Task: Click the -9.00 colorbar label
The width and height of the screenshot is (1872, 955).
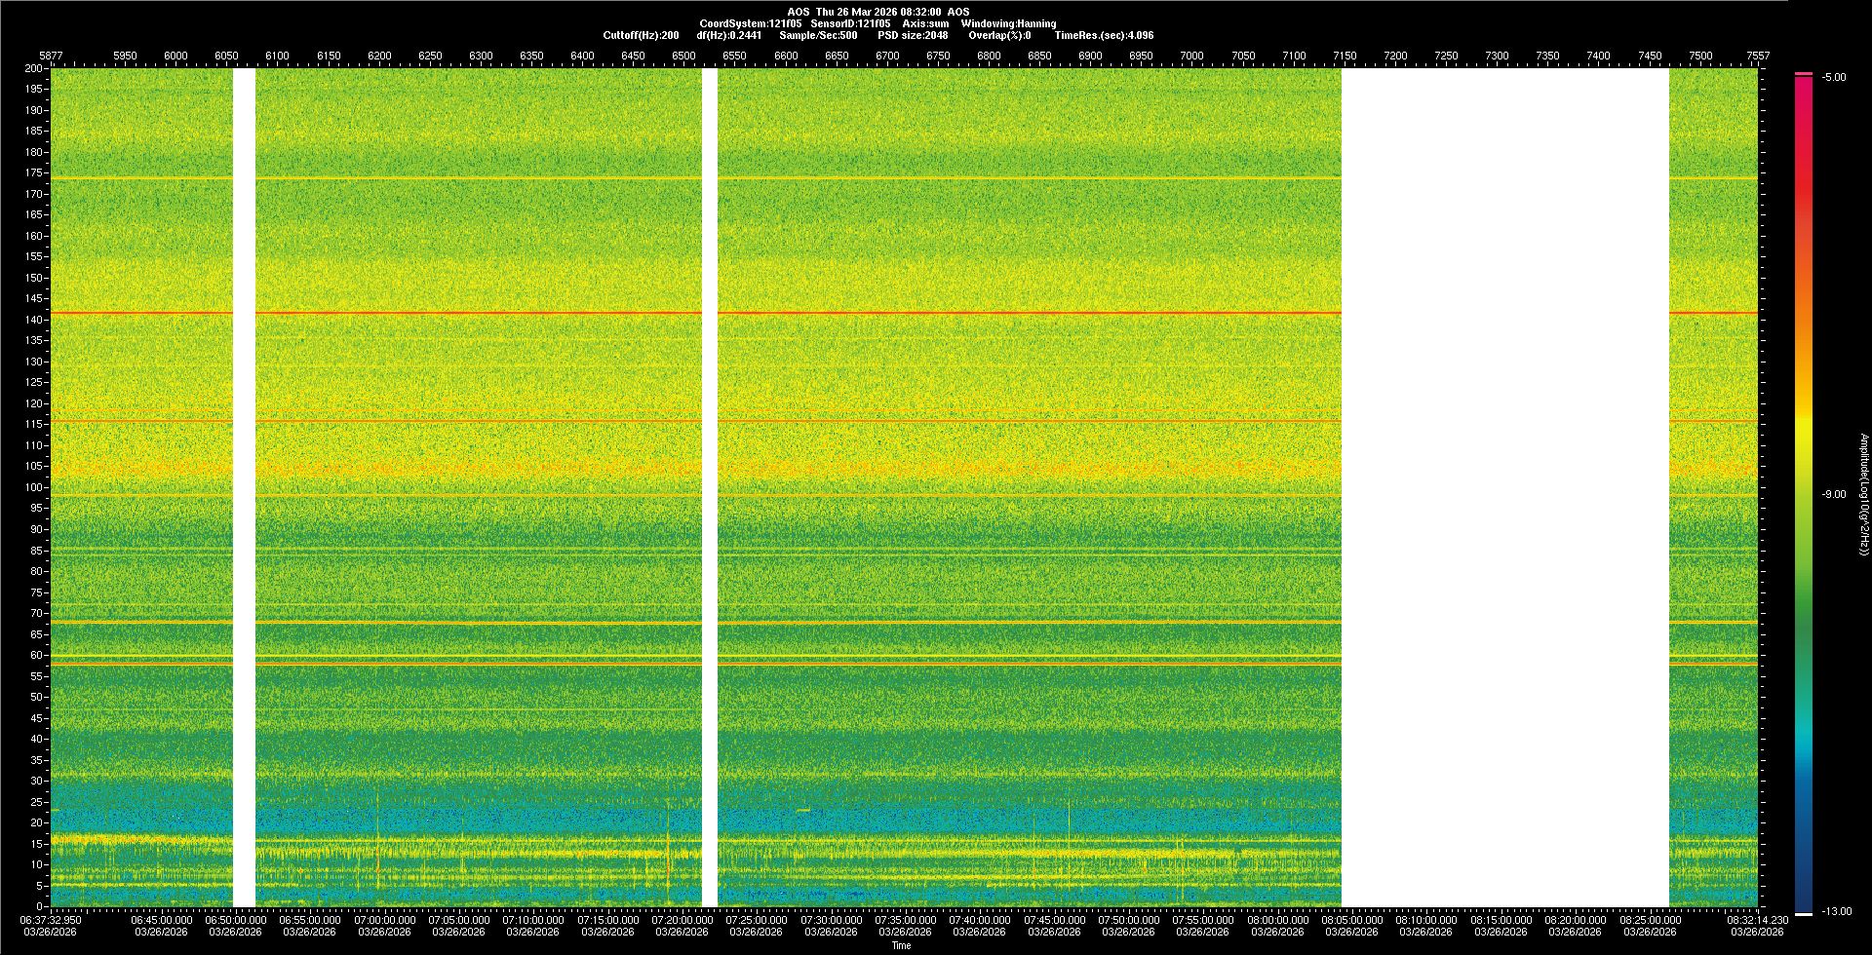Action: point(1834,495)
